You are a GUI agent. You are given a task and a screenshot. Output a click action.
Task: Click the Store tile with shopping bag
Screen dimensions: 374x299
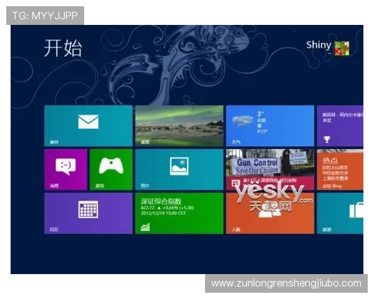[354, 211]
